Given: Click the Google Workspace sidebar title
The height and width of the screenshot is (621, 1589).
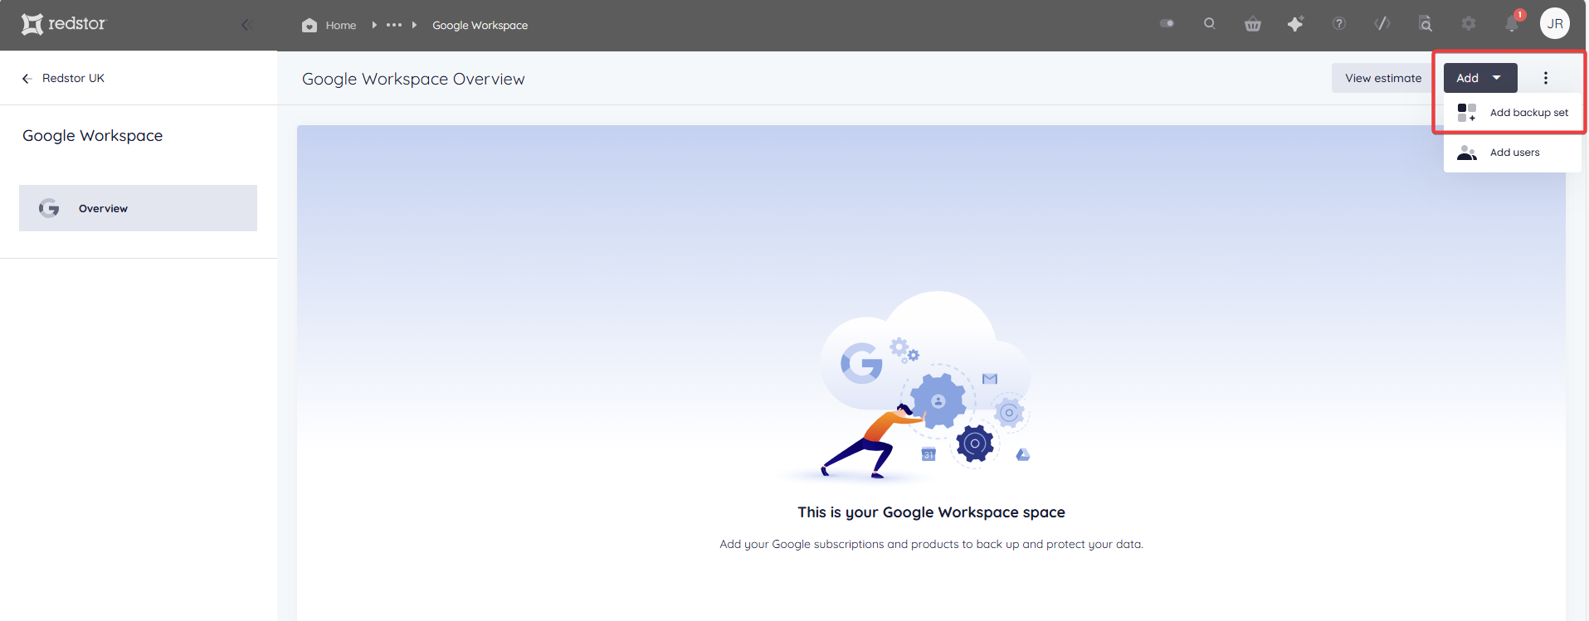Looking at the screenshot, I should tap(93, 136).
